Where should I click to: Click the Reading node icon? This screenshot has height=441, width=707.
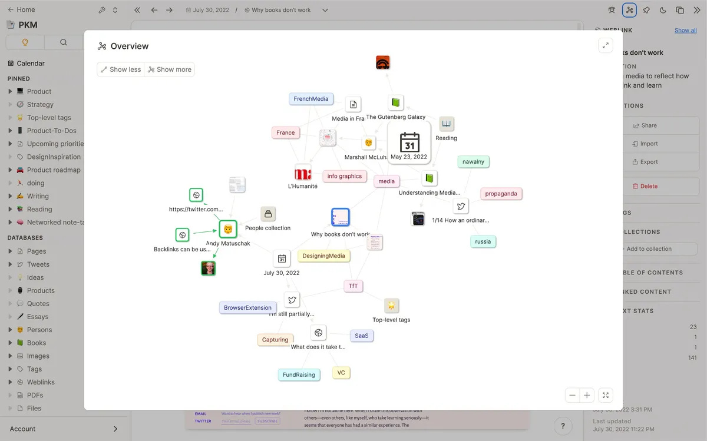click(447, 124)
